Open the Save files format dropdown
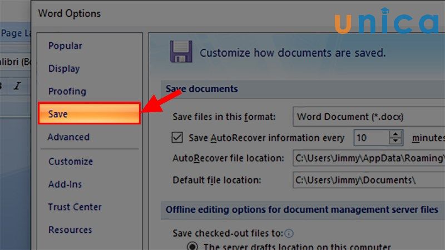Screen dimensions: 445x250 (369, 117)
